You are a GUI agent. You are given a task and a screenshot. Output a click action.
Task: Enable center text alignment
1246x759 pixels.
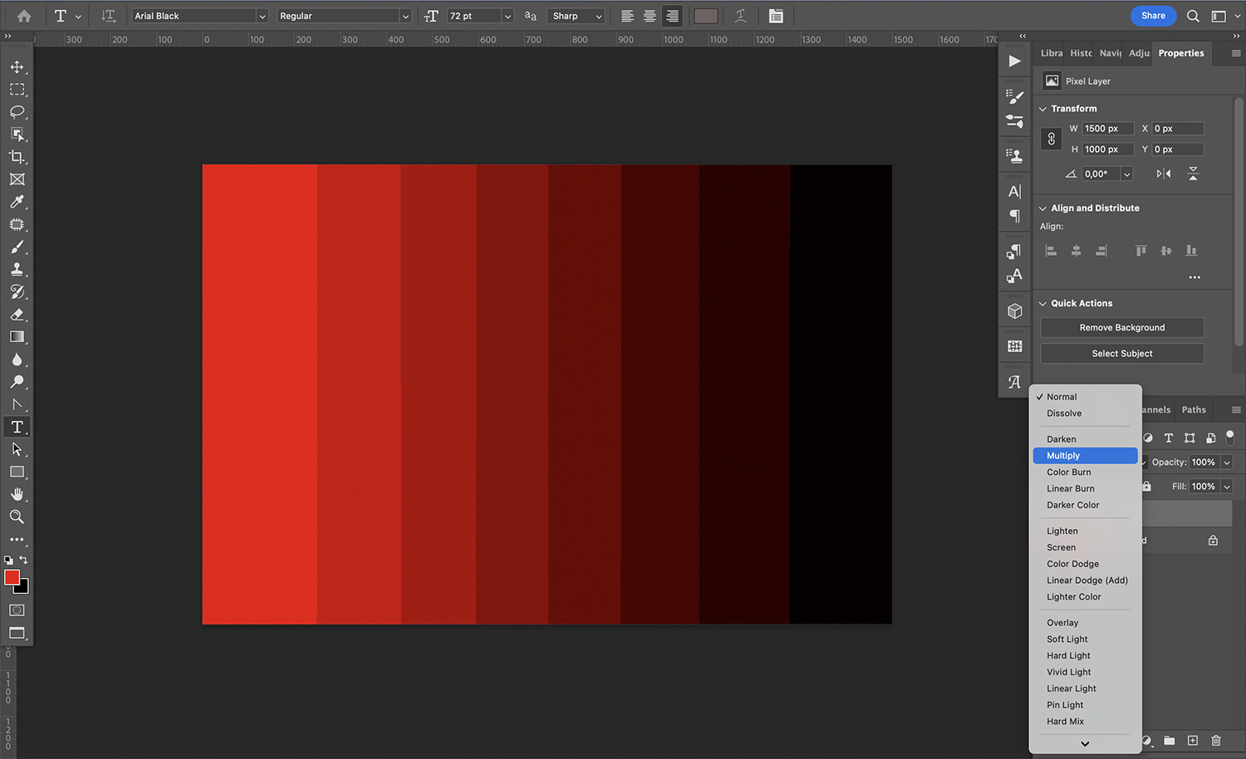(x=649, y=16)
